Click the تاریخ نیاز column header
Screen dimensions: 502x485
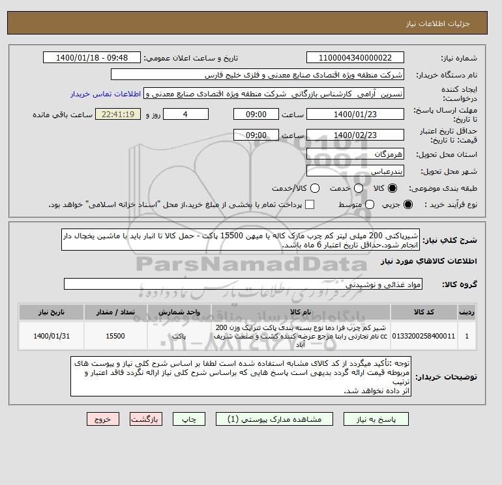pyautogui.click(x=52, y=312)
